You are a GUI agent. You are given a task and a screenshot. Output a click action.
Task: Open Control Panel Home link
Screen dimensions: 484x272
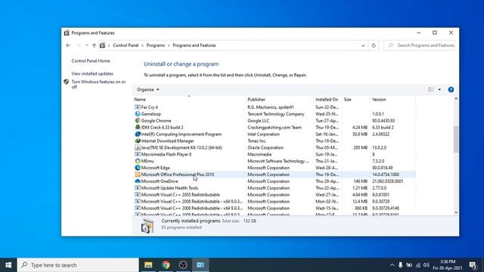91,61
